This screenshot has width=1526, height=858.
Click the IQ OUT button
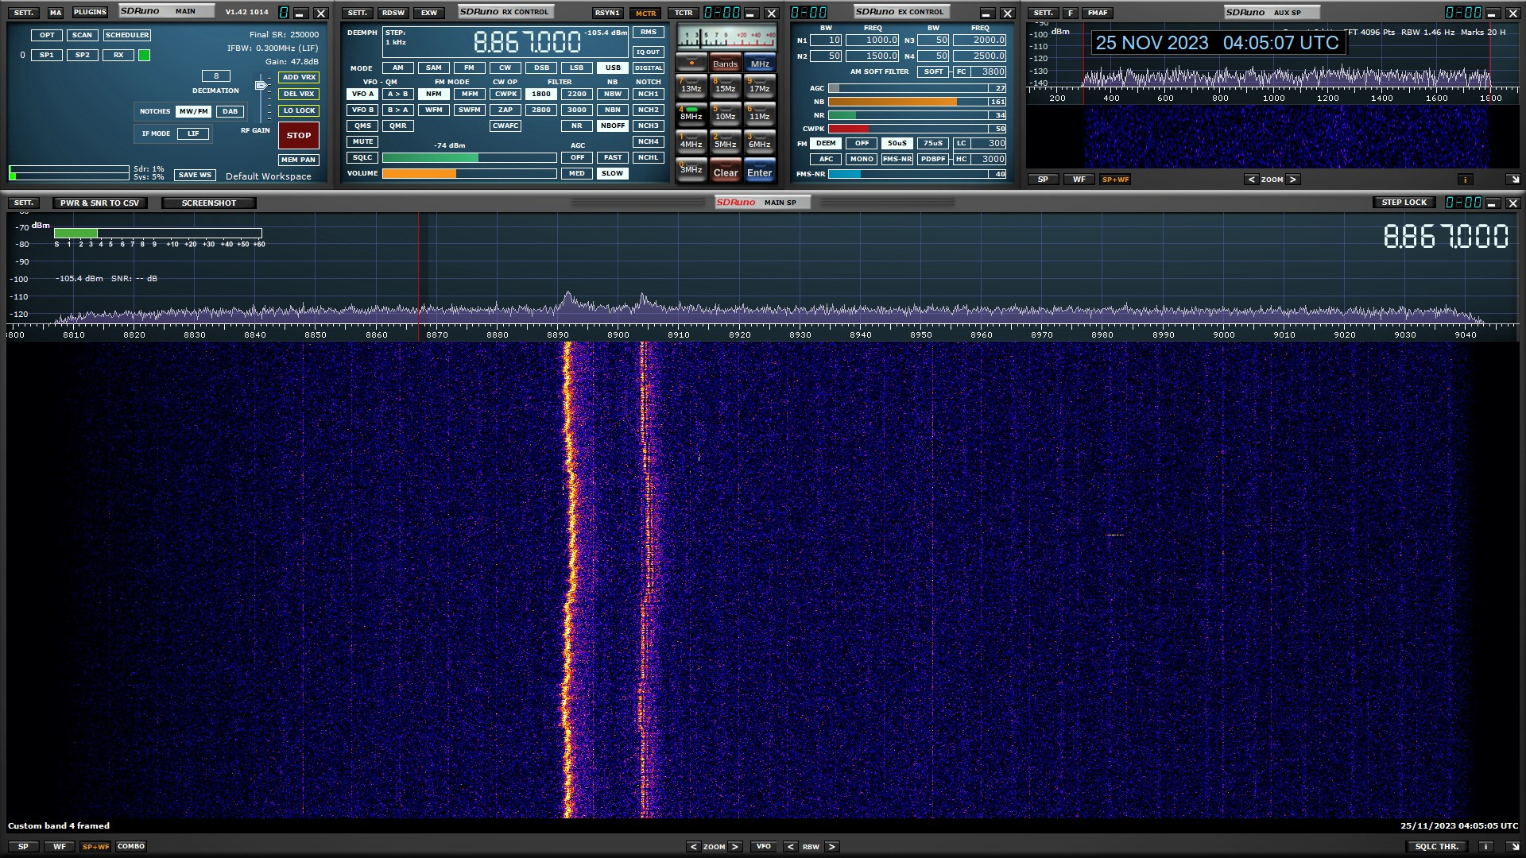click(x=649, y=52)
